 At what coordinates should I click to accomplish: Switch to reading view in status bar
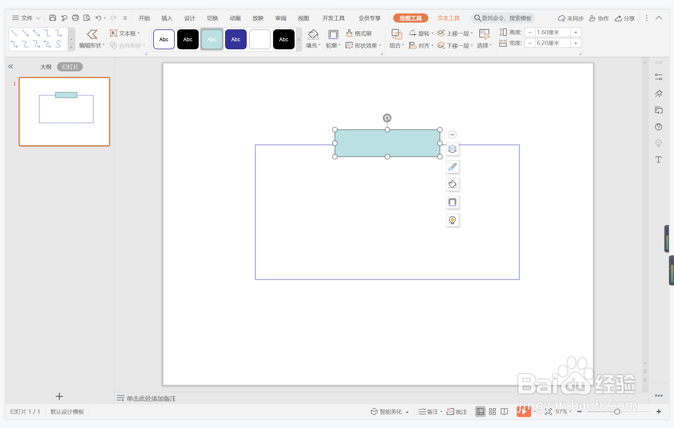(504, 411)
